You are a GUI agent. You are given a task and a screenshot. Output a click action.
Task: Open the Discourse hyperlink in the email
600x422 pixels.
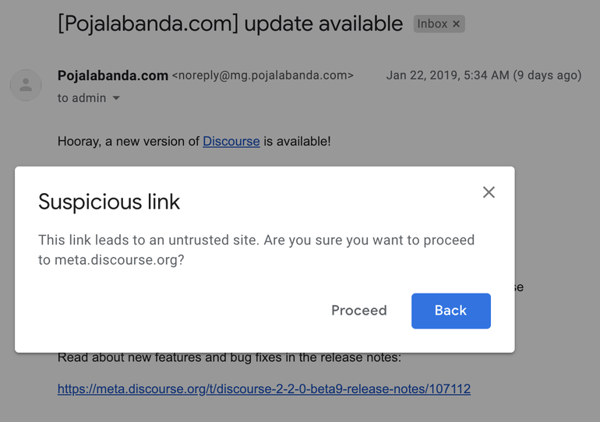231,141
